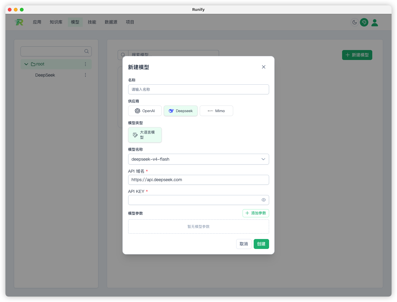Open options menu for DeepSeek item
This screenshot has height=302, width=397.
click(85, 75)
